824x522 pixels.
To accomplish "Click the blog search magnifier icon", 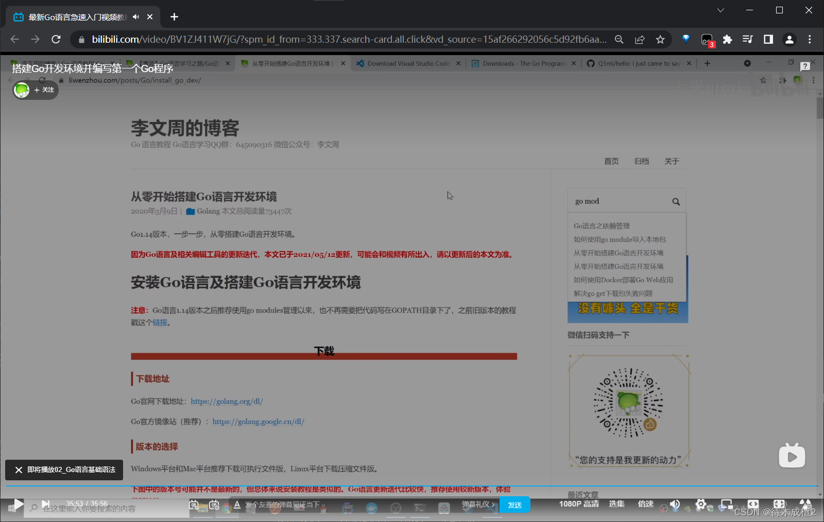I will point(676,202).
